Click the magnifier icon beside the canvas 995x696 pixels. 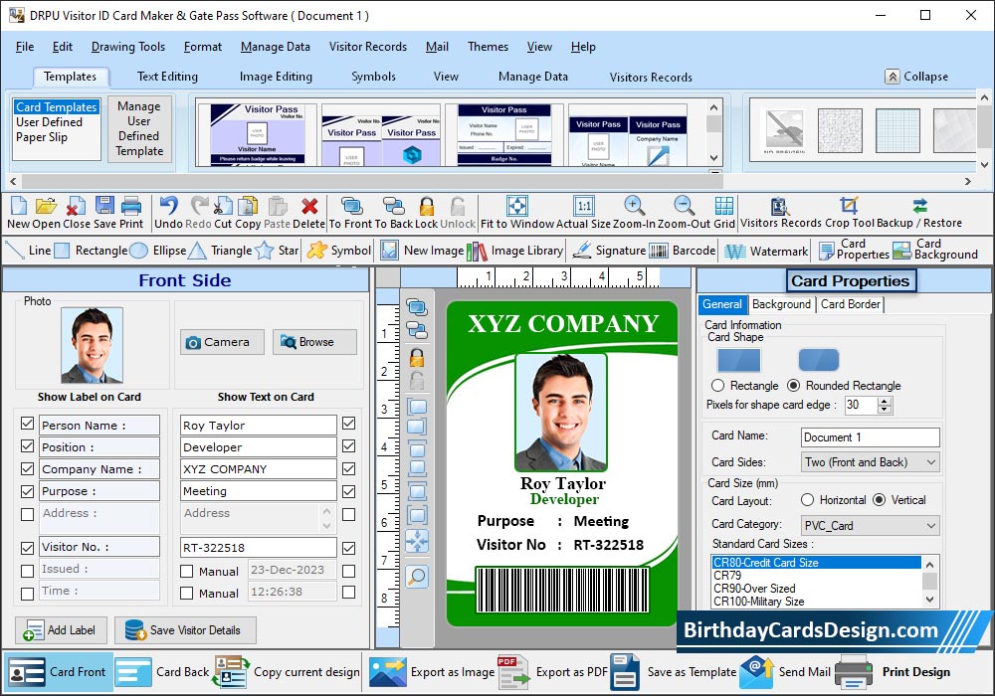tap(417, 577)
